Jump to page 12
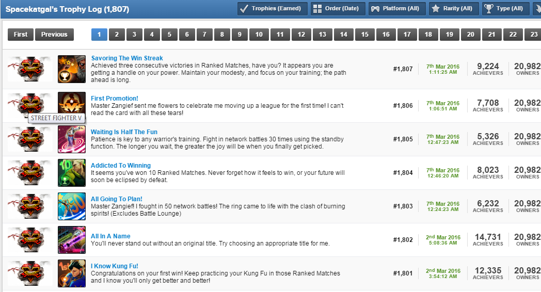The width and height of the screenshot is (541, 292). pyautogui.click(x=301, y=35)
